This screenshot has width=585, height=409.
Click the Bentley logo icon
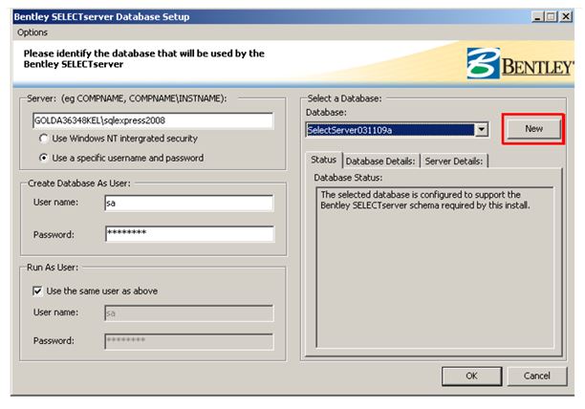click(483, 63)
